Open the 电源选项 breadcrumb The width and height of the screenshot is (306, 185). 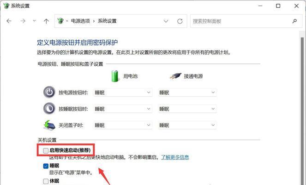(80, 21)
